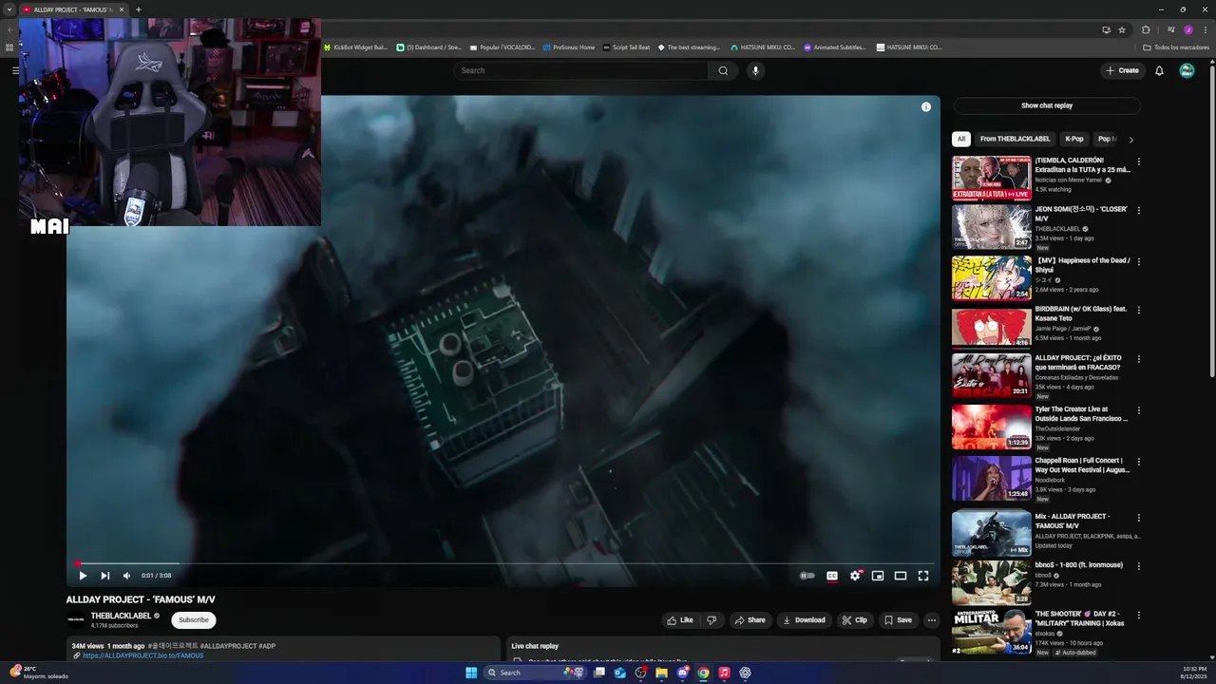
Task: Open options for Tyler The Creator video
Action: tap(1138, 411)
